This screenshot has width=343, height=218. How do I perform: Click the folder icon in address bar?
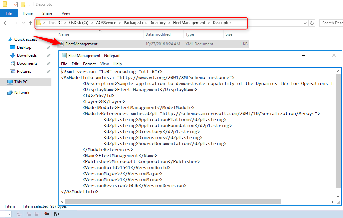pyautogui.click(x=38, y=23)
